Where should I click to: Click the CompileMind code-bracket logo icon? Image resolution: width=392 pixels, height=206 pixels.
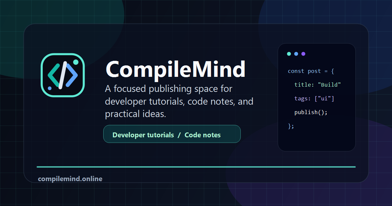[63, 75]
